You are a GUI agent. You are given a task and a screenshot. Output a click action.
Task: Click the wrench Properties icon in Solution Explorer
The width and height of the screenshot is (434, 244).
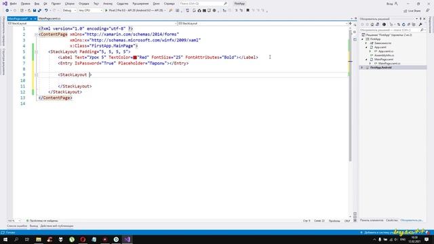[420, 24]
